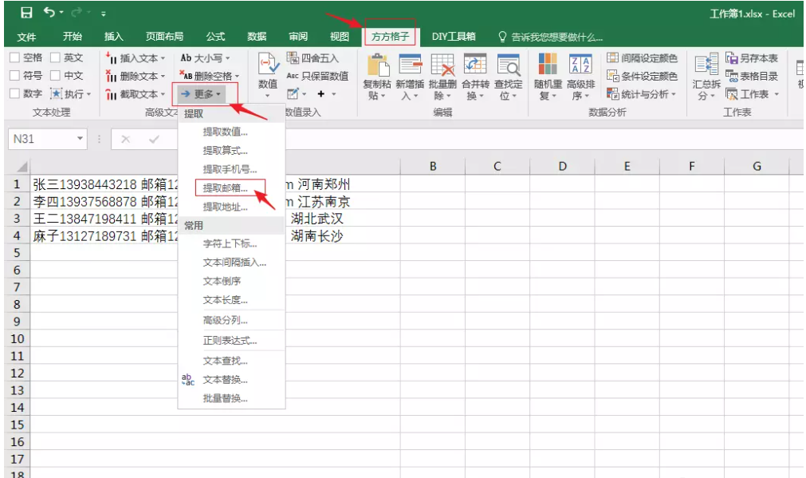Switch to the 插入 tab

(x=113, y=37)
